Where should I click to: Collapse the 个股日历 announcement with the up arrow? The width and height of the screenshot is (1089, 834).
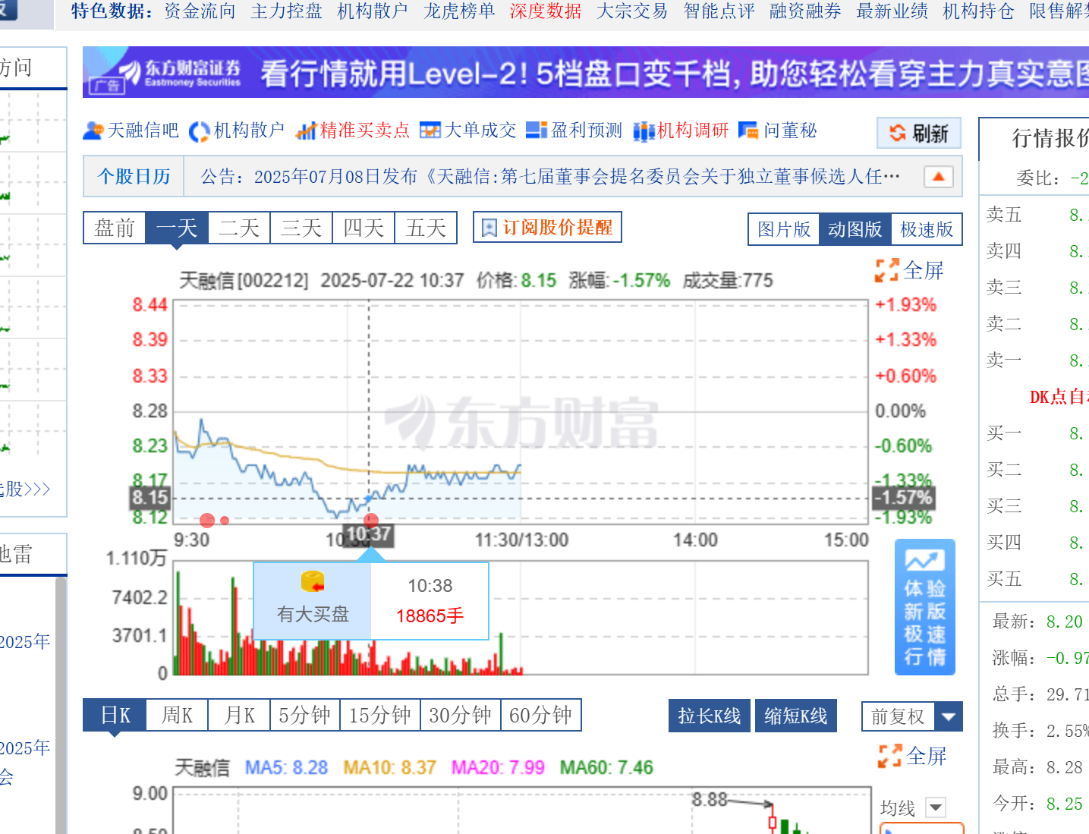click(939, 176)
